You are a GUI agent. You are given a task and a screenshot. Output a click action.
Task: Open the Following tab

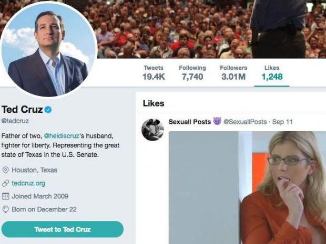tap(192, 73)
